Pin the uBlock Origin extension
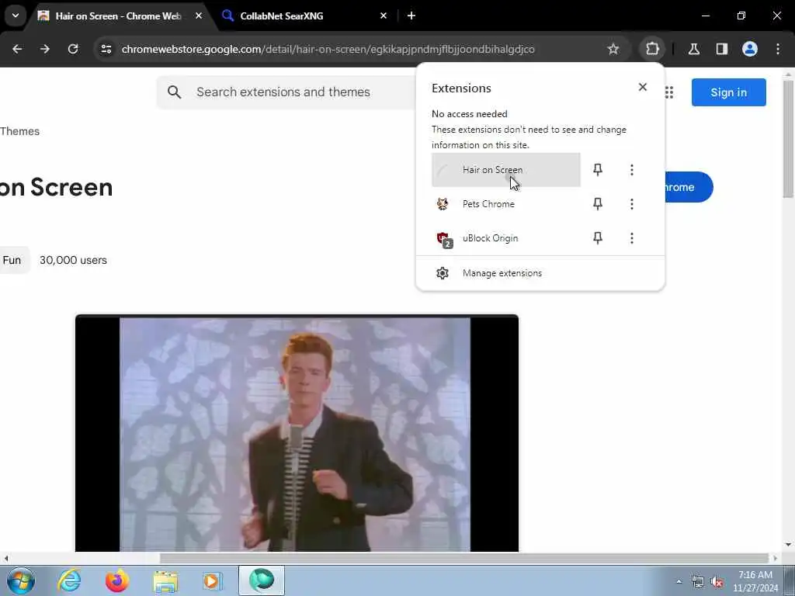 [x=598, y=237]
